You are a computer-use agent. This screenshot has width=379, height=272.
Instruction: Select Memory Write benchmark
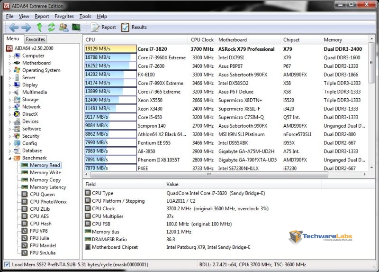coord(45,172)
